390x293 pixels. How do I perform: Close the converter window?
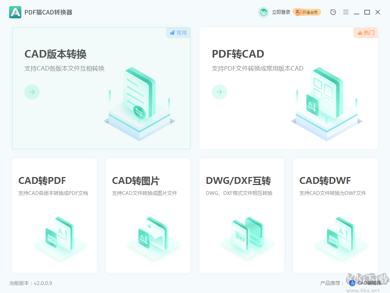click(x=377, y=12)
